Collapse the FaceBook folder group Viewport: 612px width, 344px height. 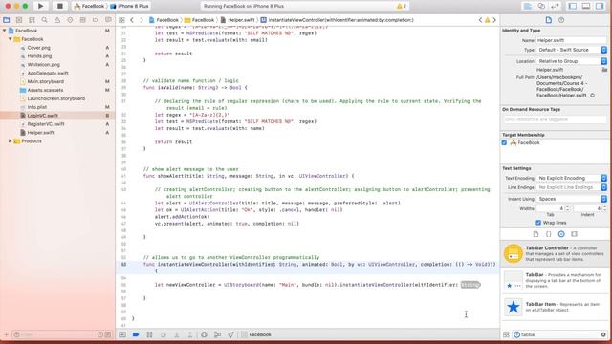pos(11,39)
